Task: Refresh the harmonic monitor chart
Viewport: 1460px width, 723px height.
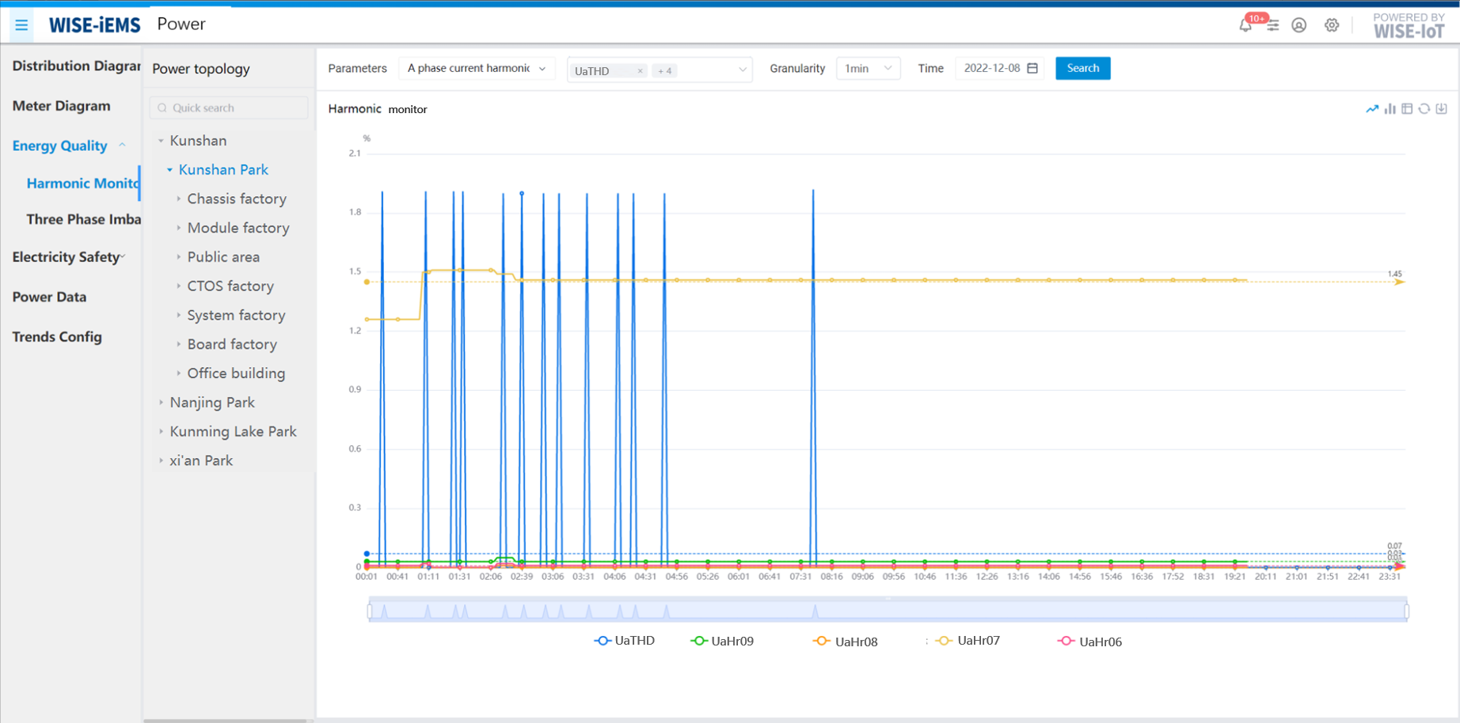Action: coord(1424,109)
